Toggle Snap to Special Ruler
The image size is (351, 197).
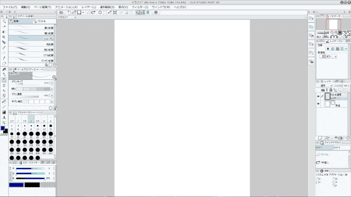tap(143, 13)
